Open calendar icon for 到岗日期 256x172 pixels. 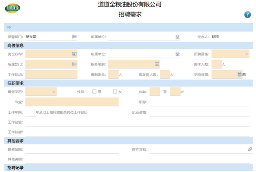tap(239, 75)
